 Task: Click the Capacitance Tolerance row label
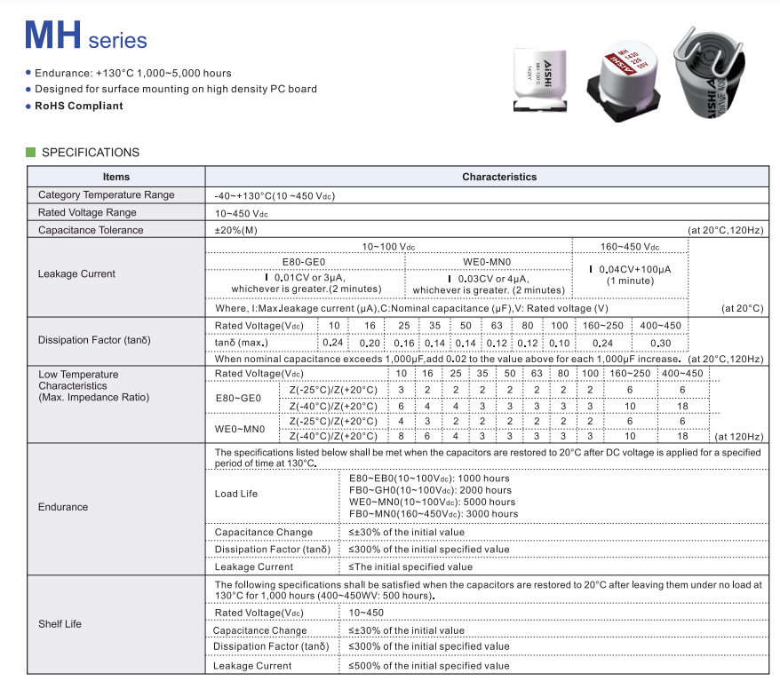point(91,230)
